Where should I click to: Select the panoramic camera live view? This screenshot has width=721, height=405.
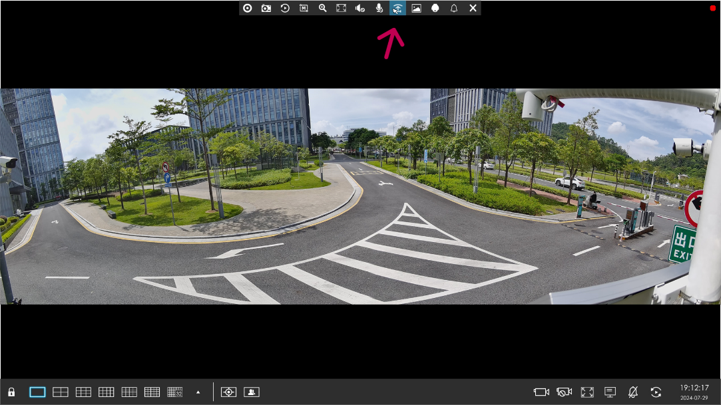click(361, 197)
